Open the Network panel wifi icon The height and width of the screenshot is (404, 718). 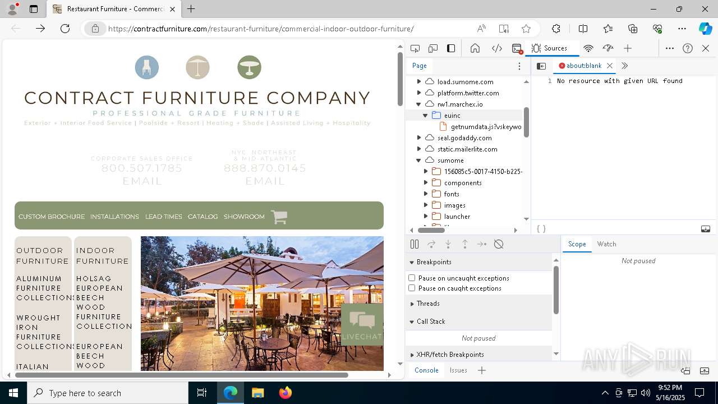(x=588, y=48)
